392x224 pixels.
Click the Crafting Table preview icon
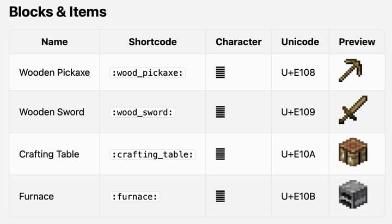coord(352,153)
